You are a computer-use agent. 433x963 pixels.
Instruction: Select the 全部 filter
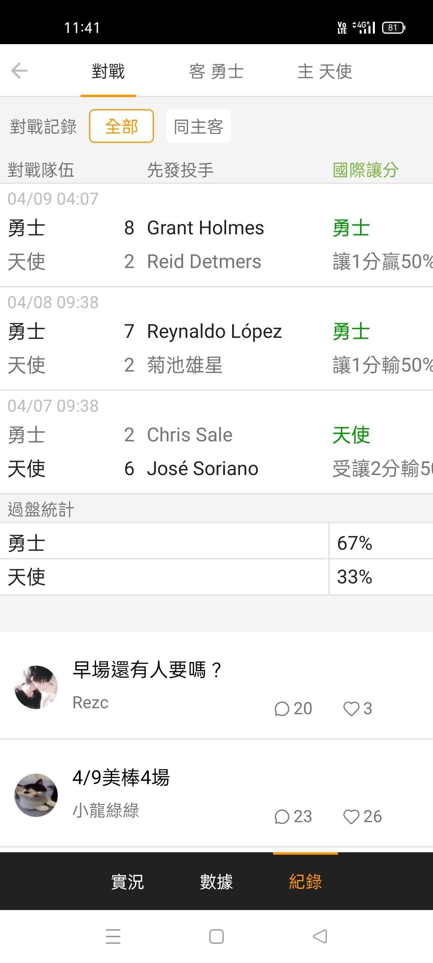point(121,126)
